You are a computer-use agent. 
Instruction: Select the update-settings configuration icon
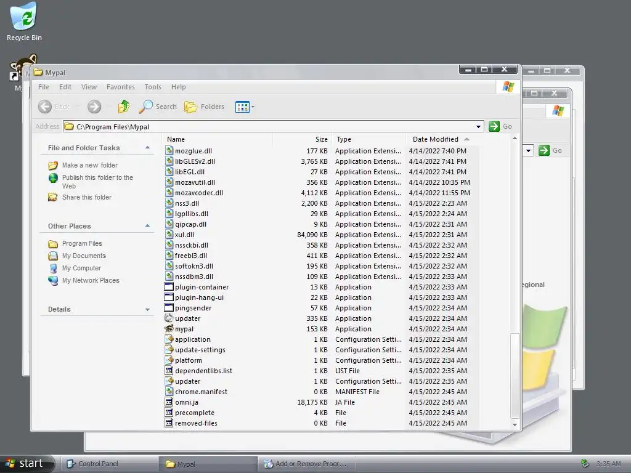click(x=169, y=350)
